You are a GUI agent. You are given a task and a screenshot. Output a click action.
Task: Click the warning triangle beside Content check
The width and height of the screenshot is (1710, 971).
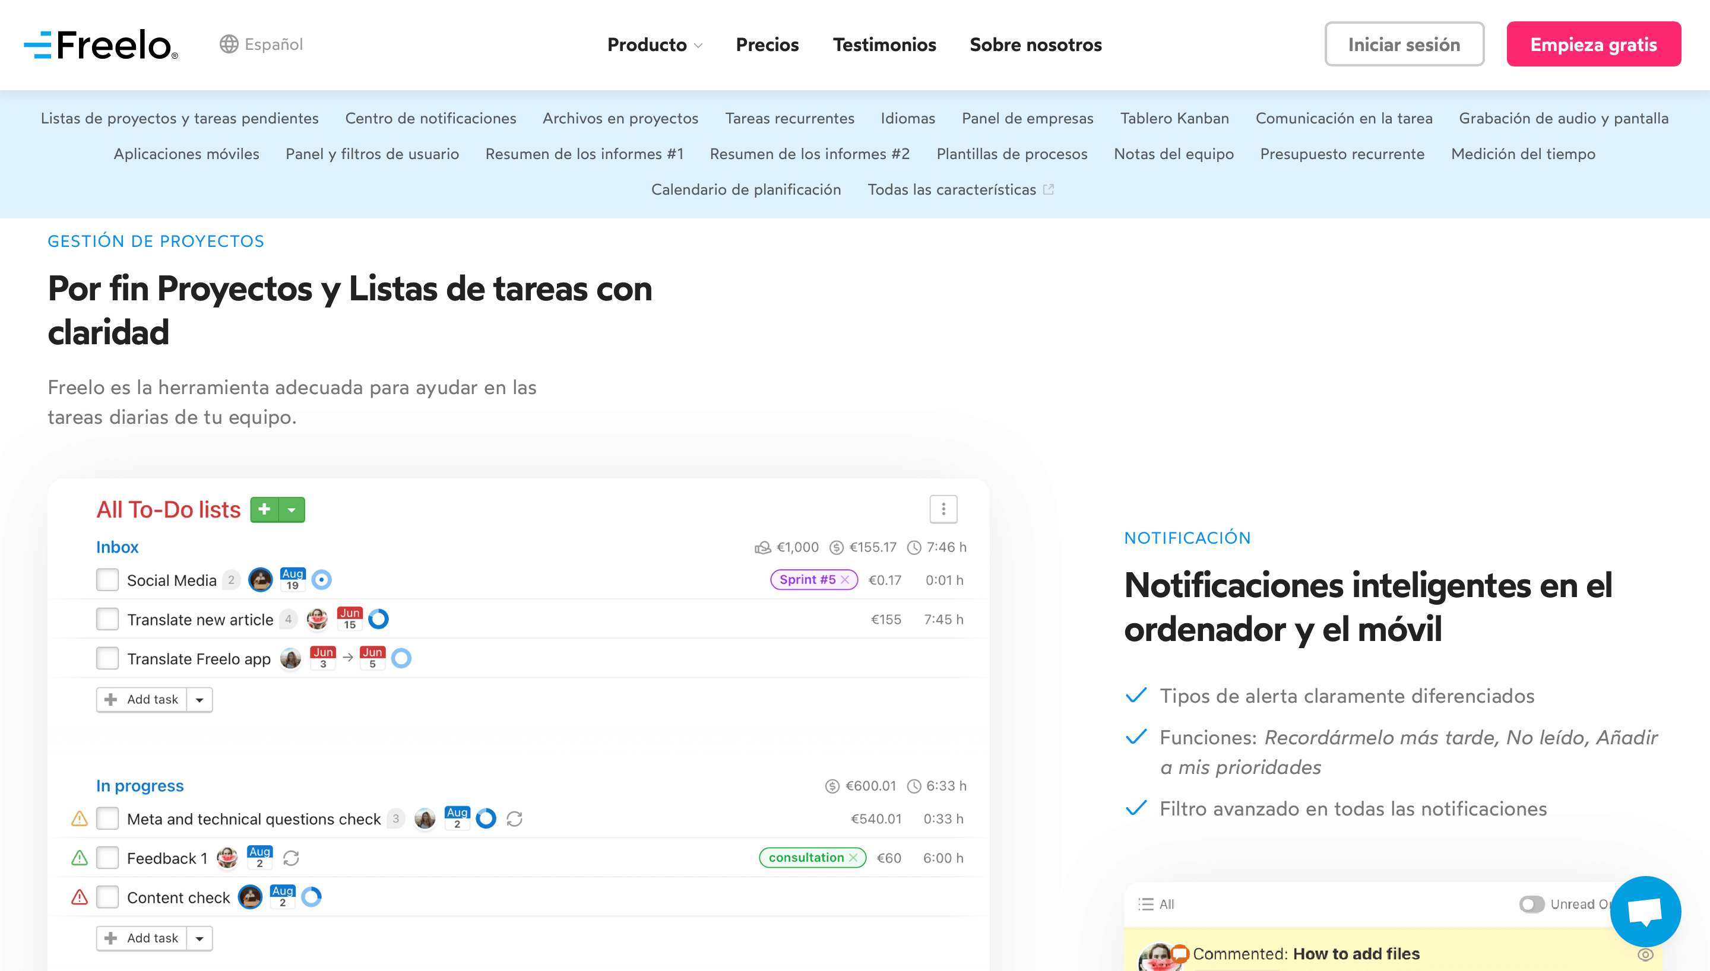click(80, 897)
